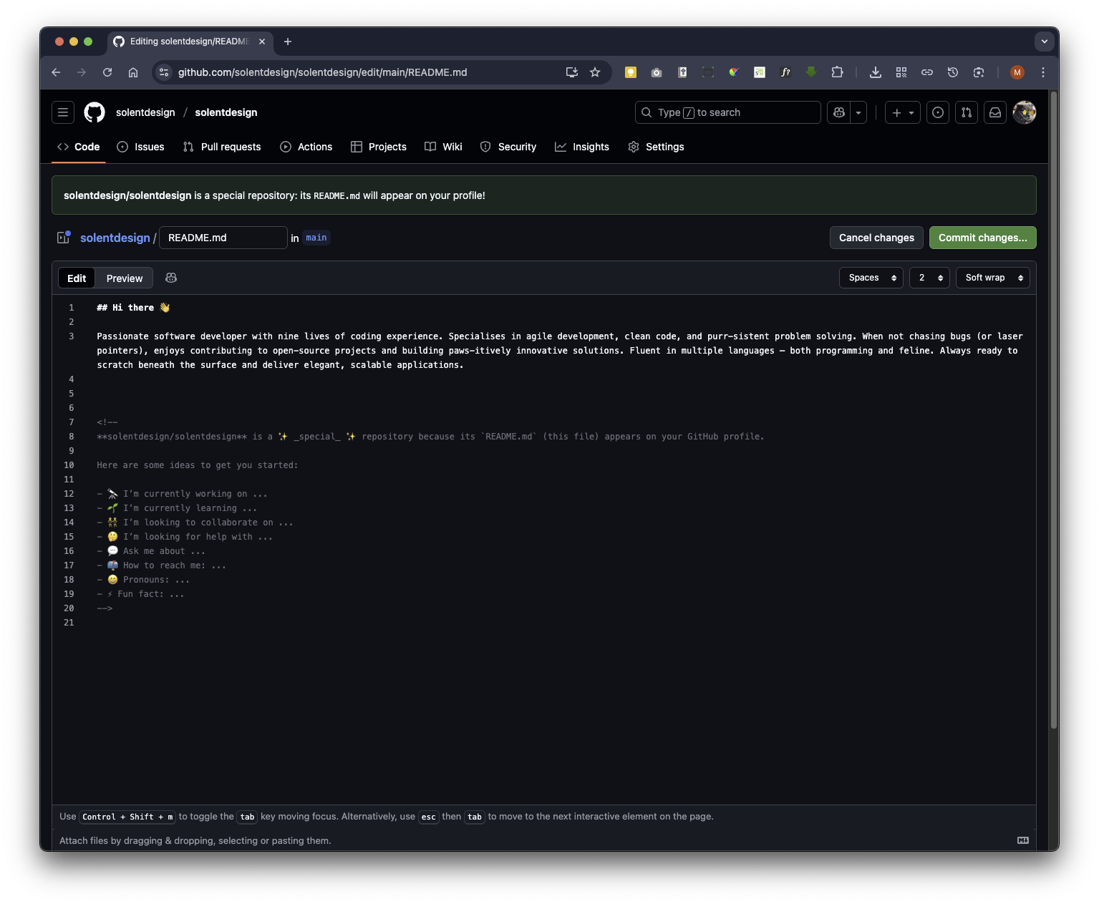This screenshot has height=904, width=1099.
Task: Open the Soft wrap line mode dropdown
Action: 993,278
